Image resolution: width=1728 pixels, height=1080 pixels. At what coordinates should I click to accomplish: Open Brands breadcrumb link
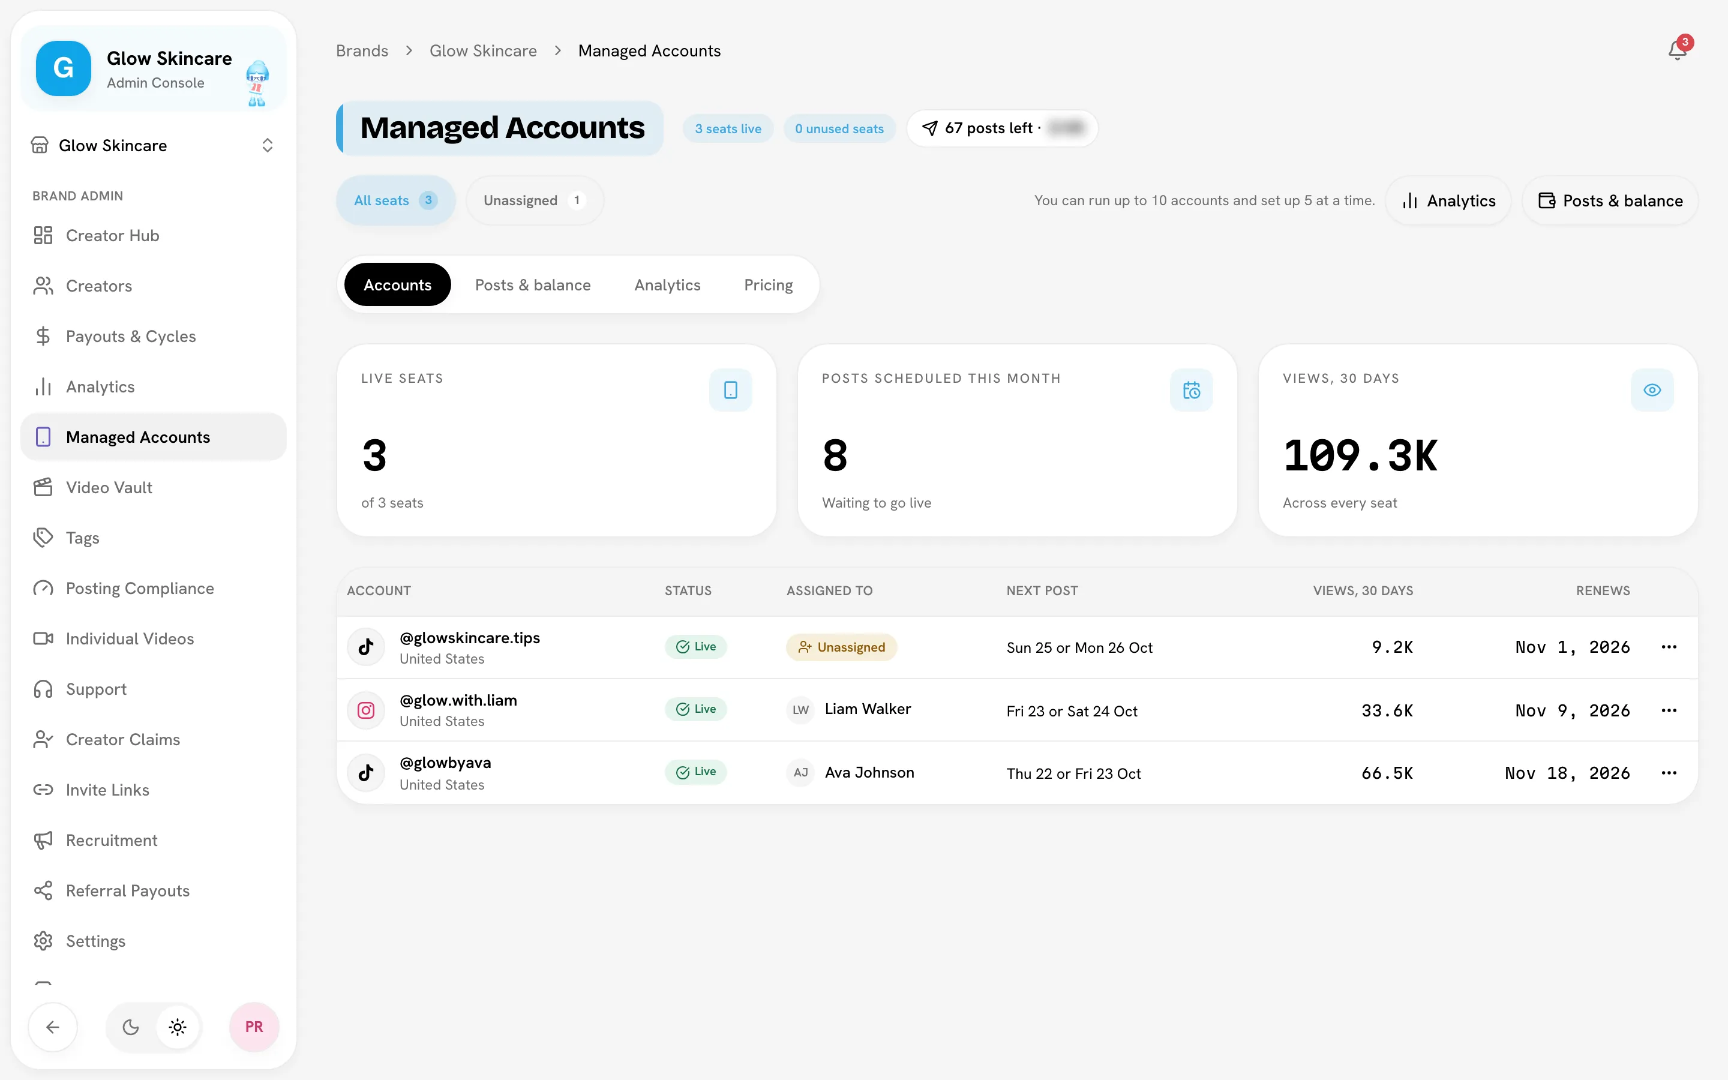coord(362,51)
